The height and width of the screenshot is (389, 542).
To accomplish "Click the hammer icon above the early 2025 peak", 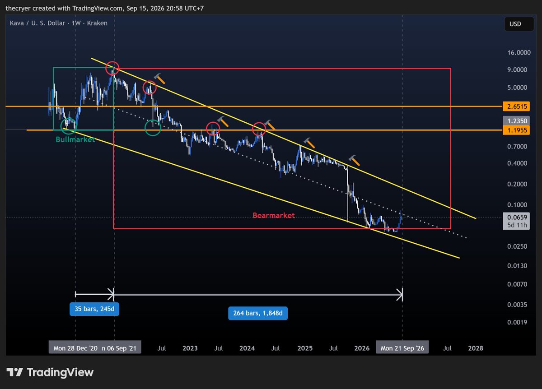I will [x=309, y=143].
